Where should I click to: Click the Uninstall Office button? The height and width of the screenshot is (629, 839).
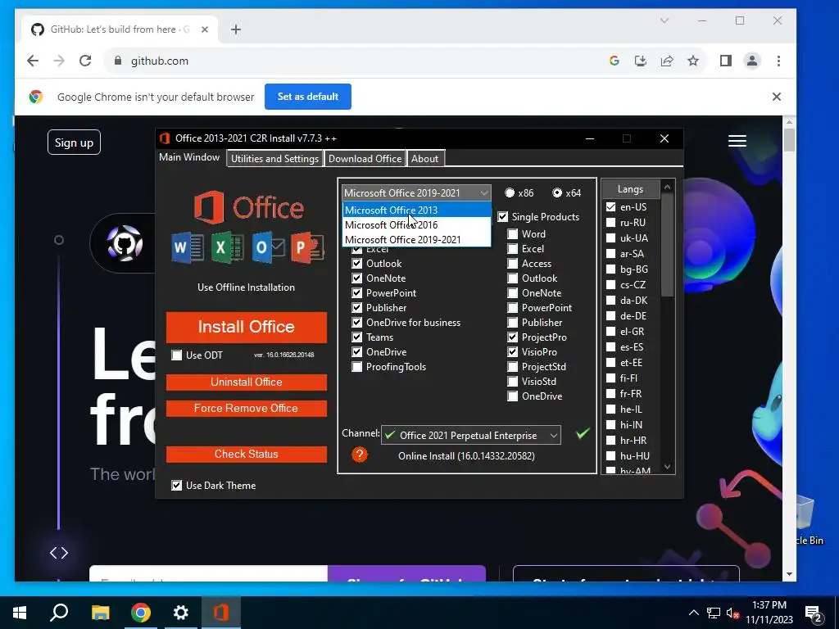click(246, 382)
